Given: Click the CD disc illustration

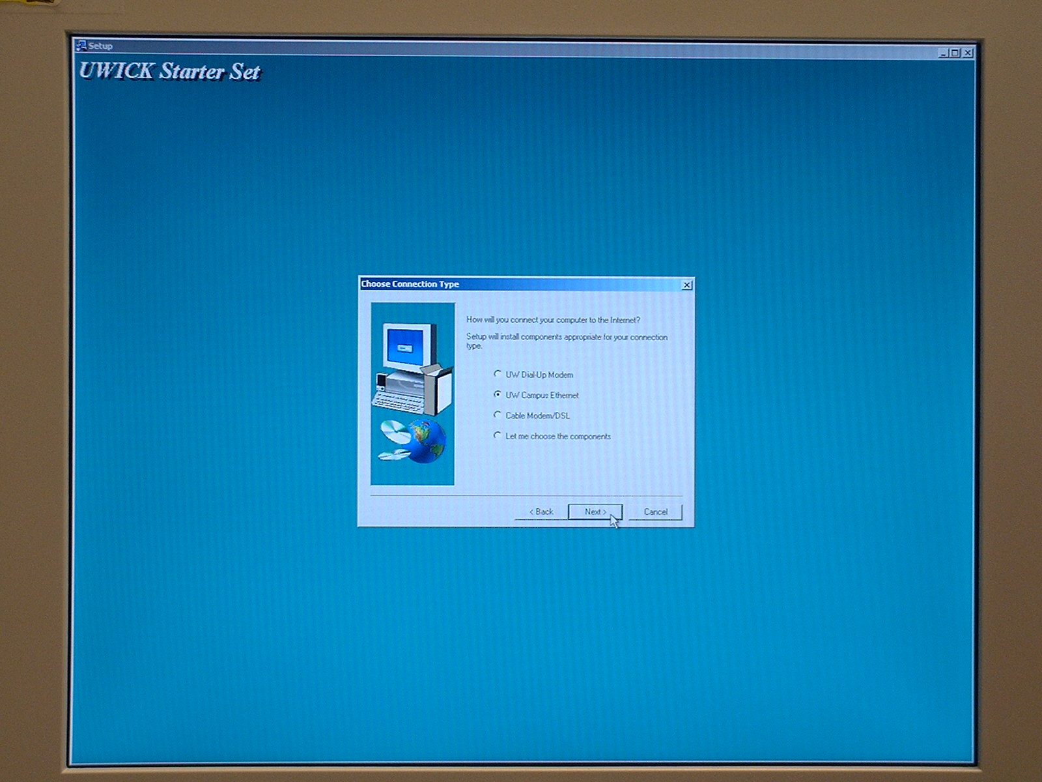Looking at the screenshot, I should (395, 431).
